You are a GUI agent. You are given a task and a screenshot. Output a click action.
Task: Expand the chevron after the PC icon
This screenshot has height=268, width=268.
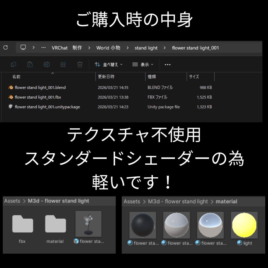click(33, 48)
